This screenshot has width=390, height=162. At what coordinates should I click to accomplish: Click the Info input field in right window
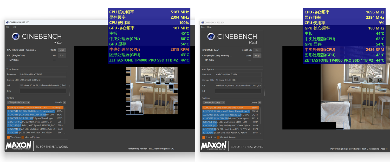pos(238,91)
